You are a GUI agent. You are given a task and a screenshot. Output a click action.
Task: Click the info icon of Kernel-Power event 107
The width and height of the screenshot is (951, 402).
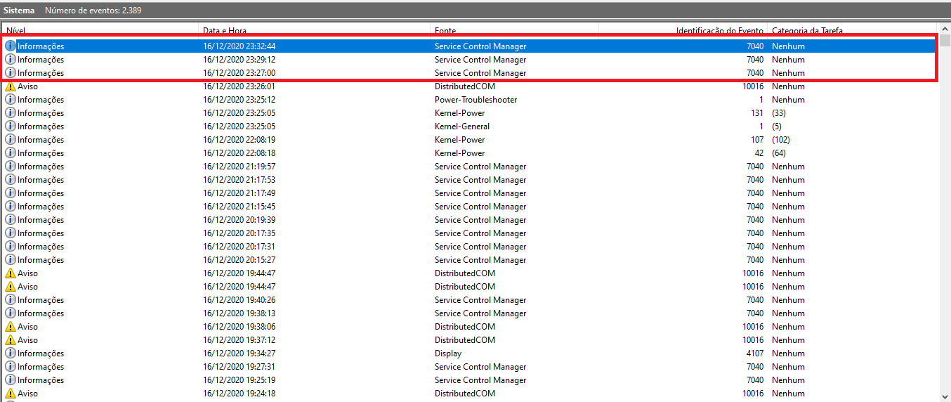click(11, 140)
